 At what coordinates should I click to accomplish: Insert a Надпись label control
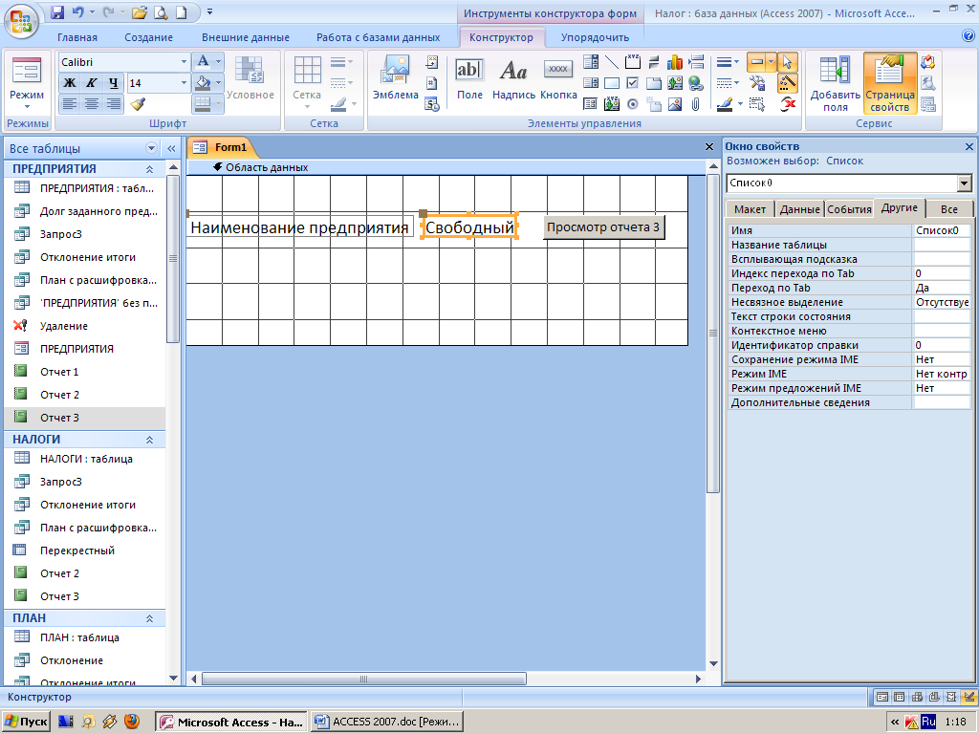pyautogui.click(x=513, y=78)
